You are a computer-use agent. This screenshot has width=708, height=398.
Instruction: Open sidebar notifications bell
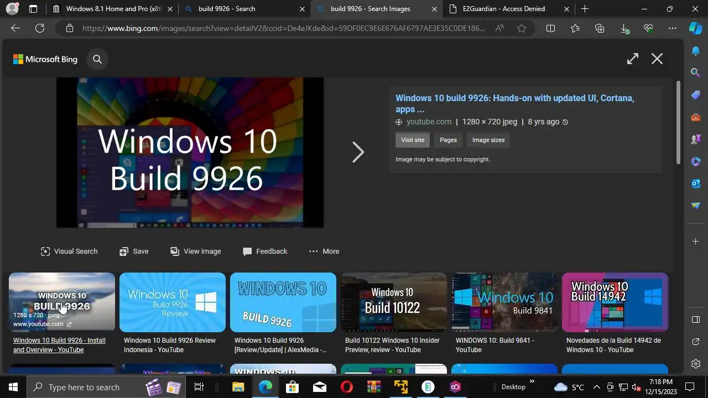click(x=696, y=51)
